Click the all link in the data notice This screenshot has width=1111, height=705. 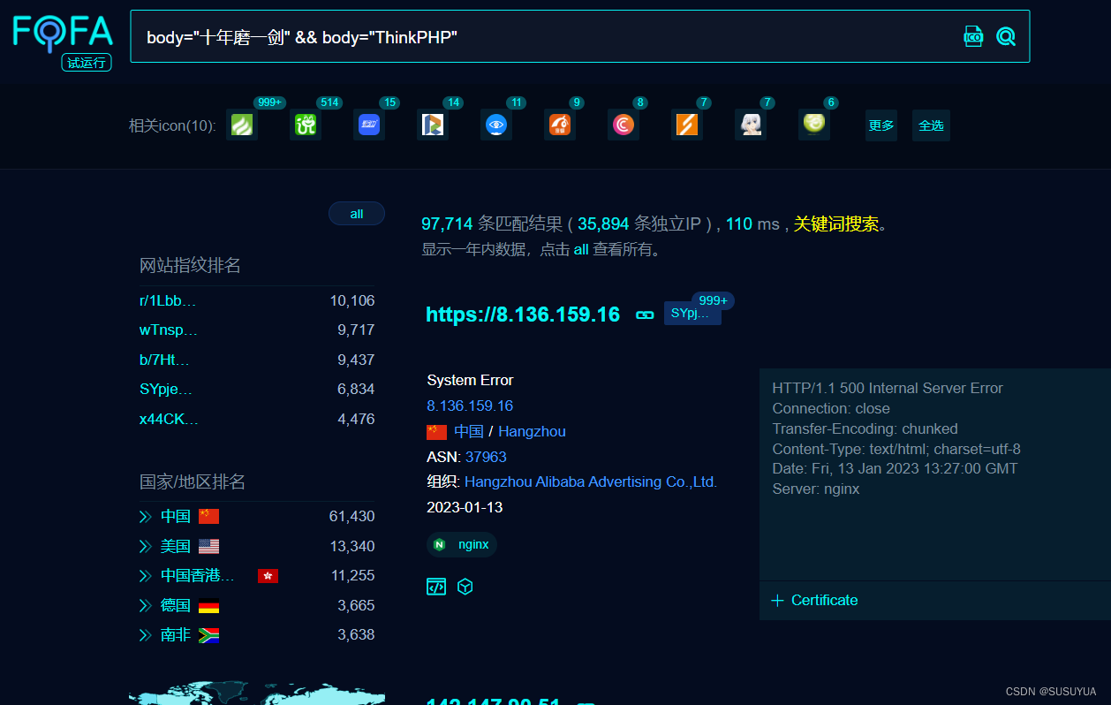coord(581,249)
